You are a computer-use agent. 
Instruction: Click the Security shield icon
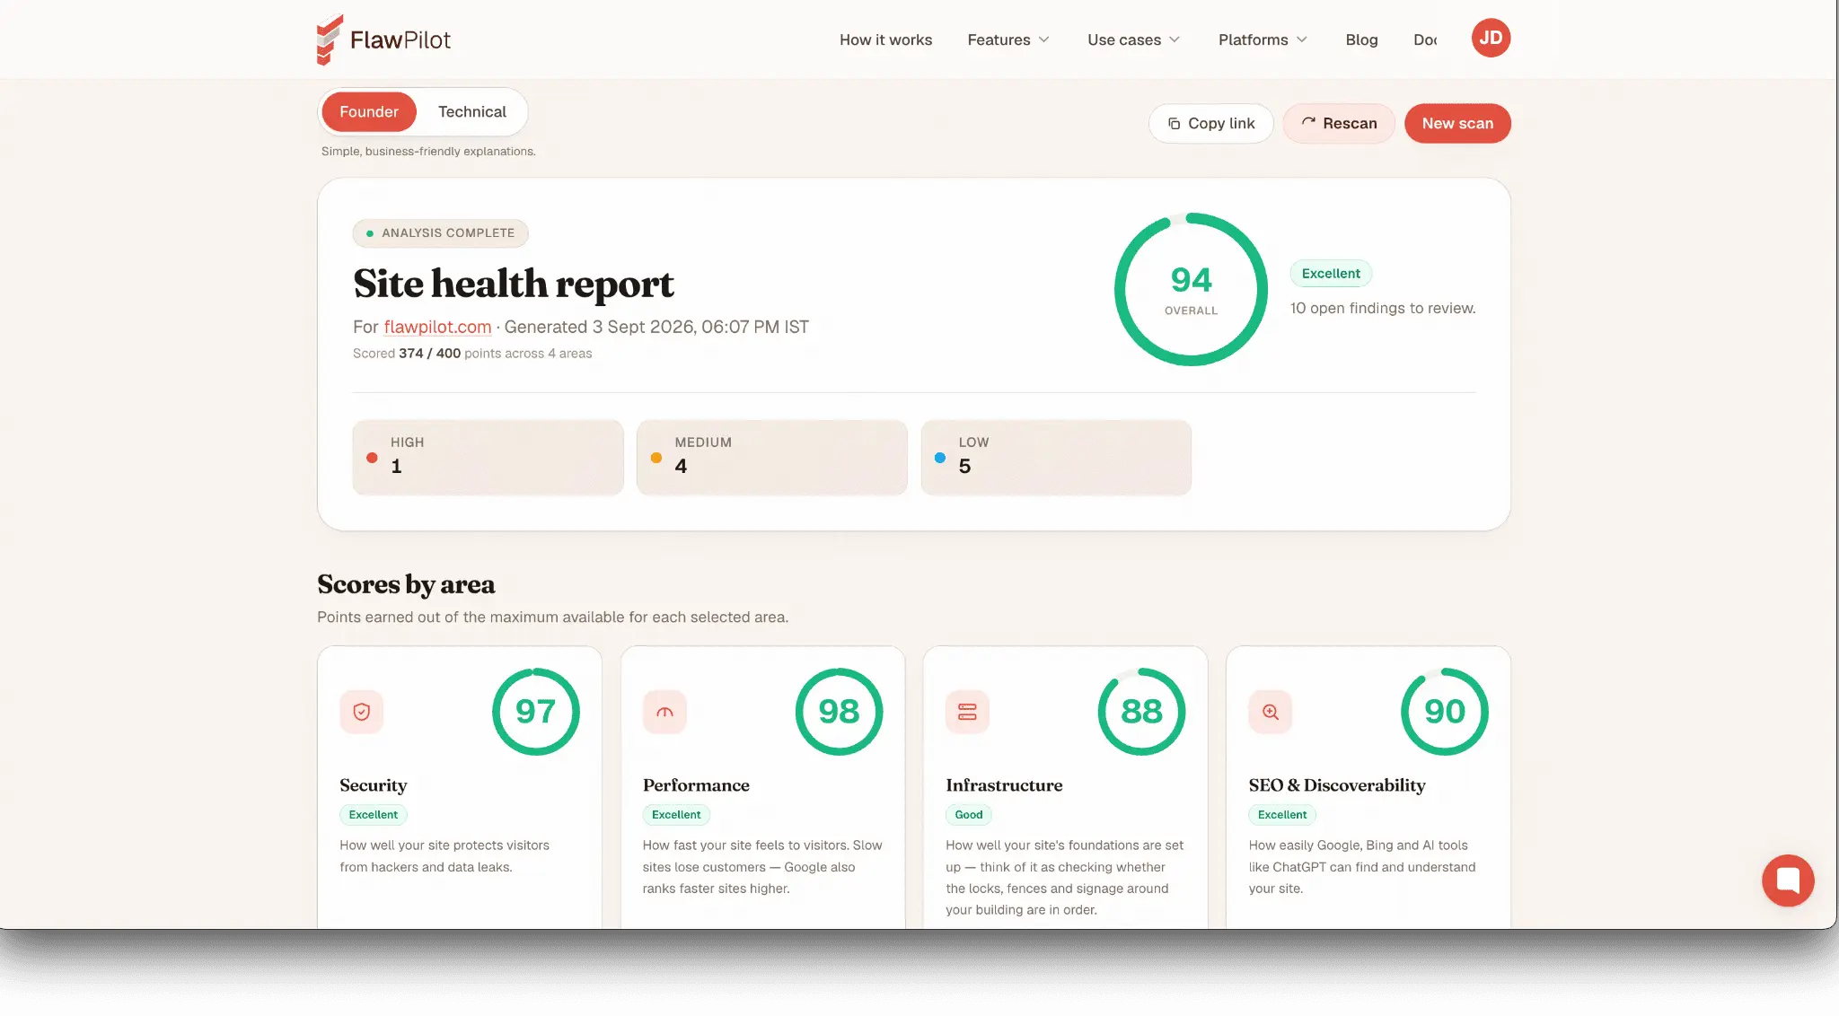[362, 712]
